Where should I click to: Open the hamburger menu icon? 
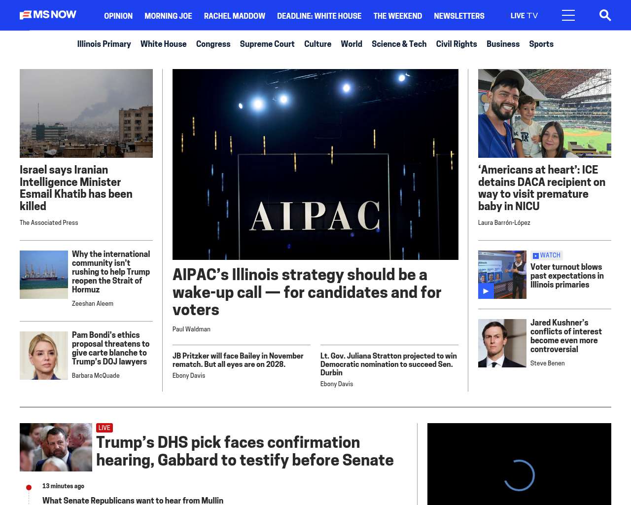coord(568,15)
